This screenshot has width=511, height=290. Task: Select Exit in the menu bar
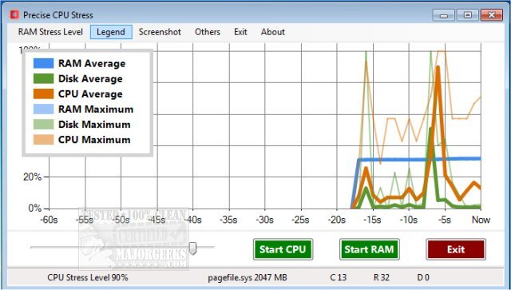tap(240, 32)
